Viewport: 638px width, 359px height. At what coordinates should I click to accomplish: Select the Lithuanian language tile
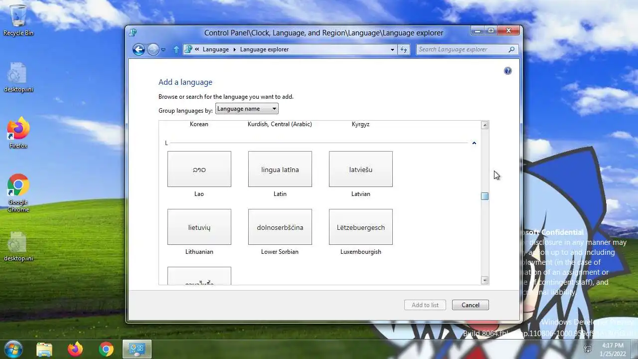pyautogui.click(x=199, y=227)
